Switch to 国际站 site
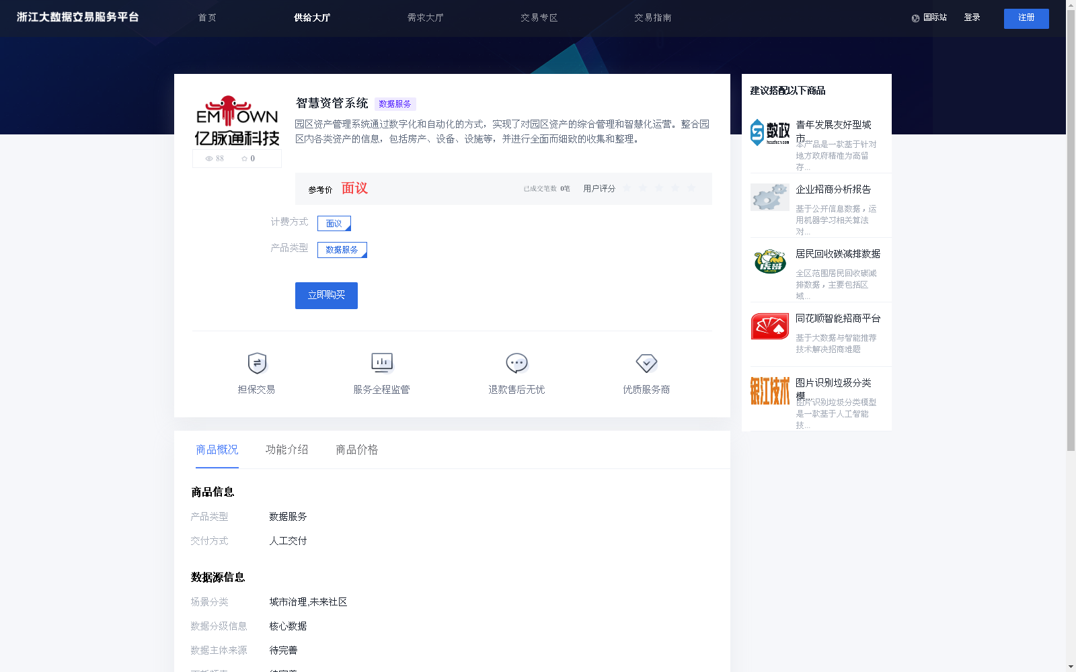This screenshot has height=672, width=1076. pyautogui.click(x=935, y=17)
